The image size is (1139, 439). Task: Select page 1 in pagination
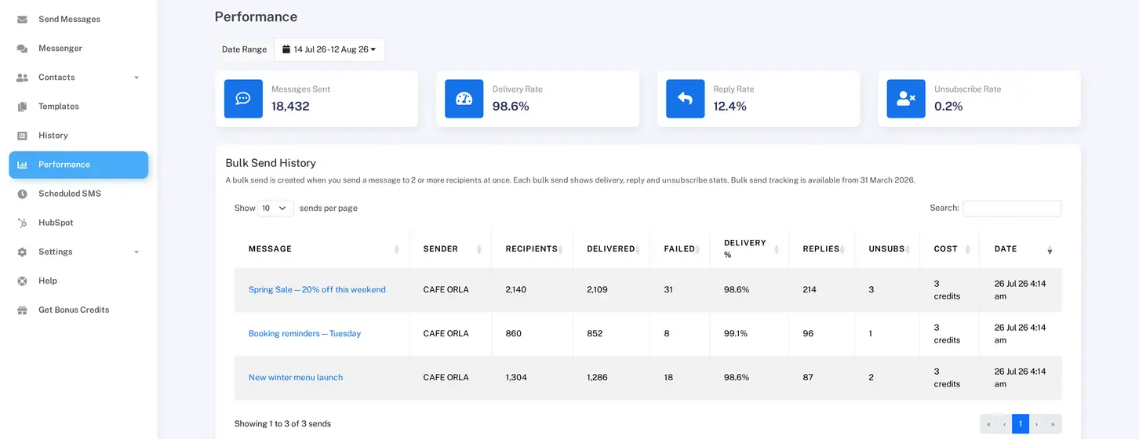pos(1021,424)
